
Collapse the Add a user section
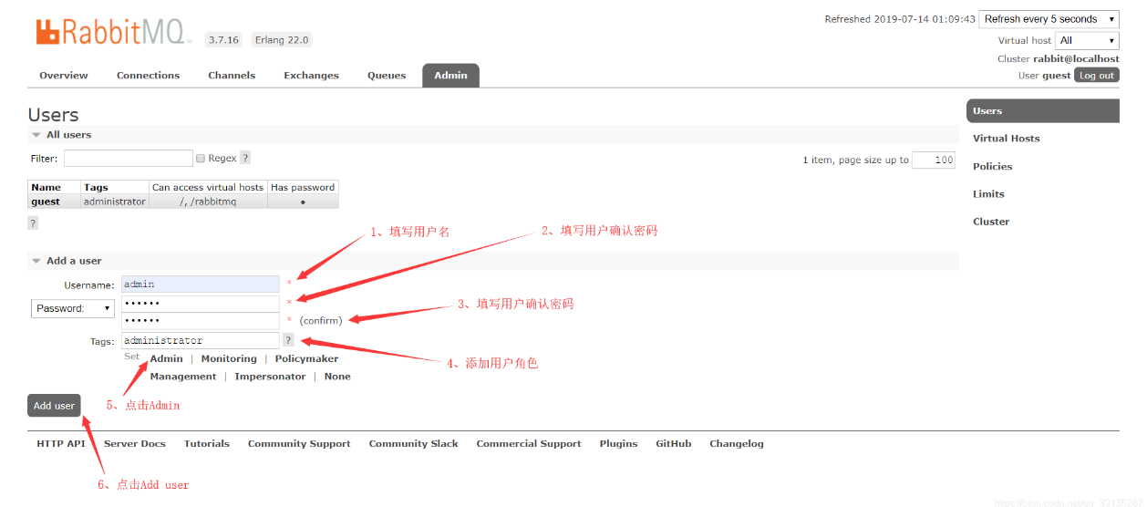(x=36, y=261)
